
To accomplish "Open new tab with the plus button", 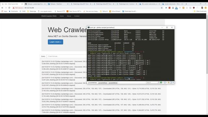I will click(x=186, y=4).
